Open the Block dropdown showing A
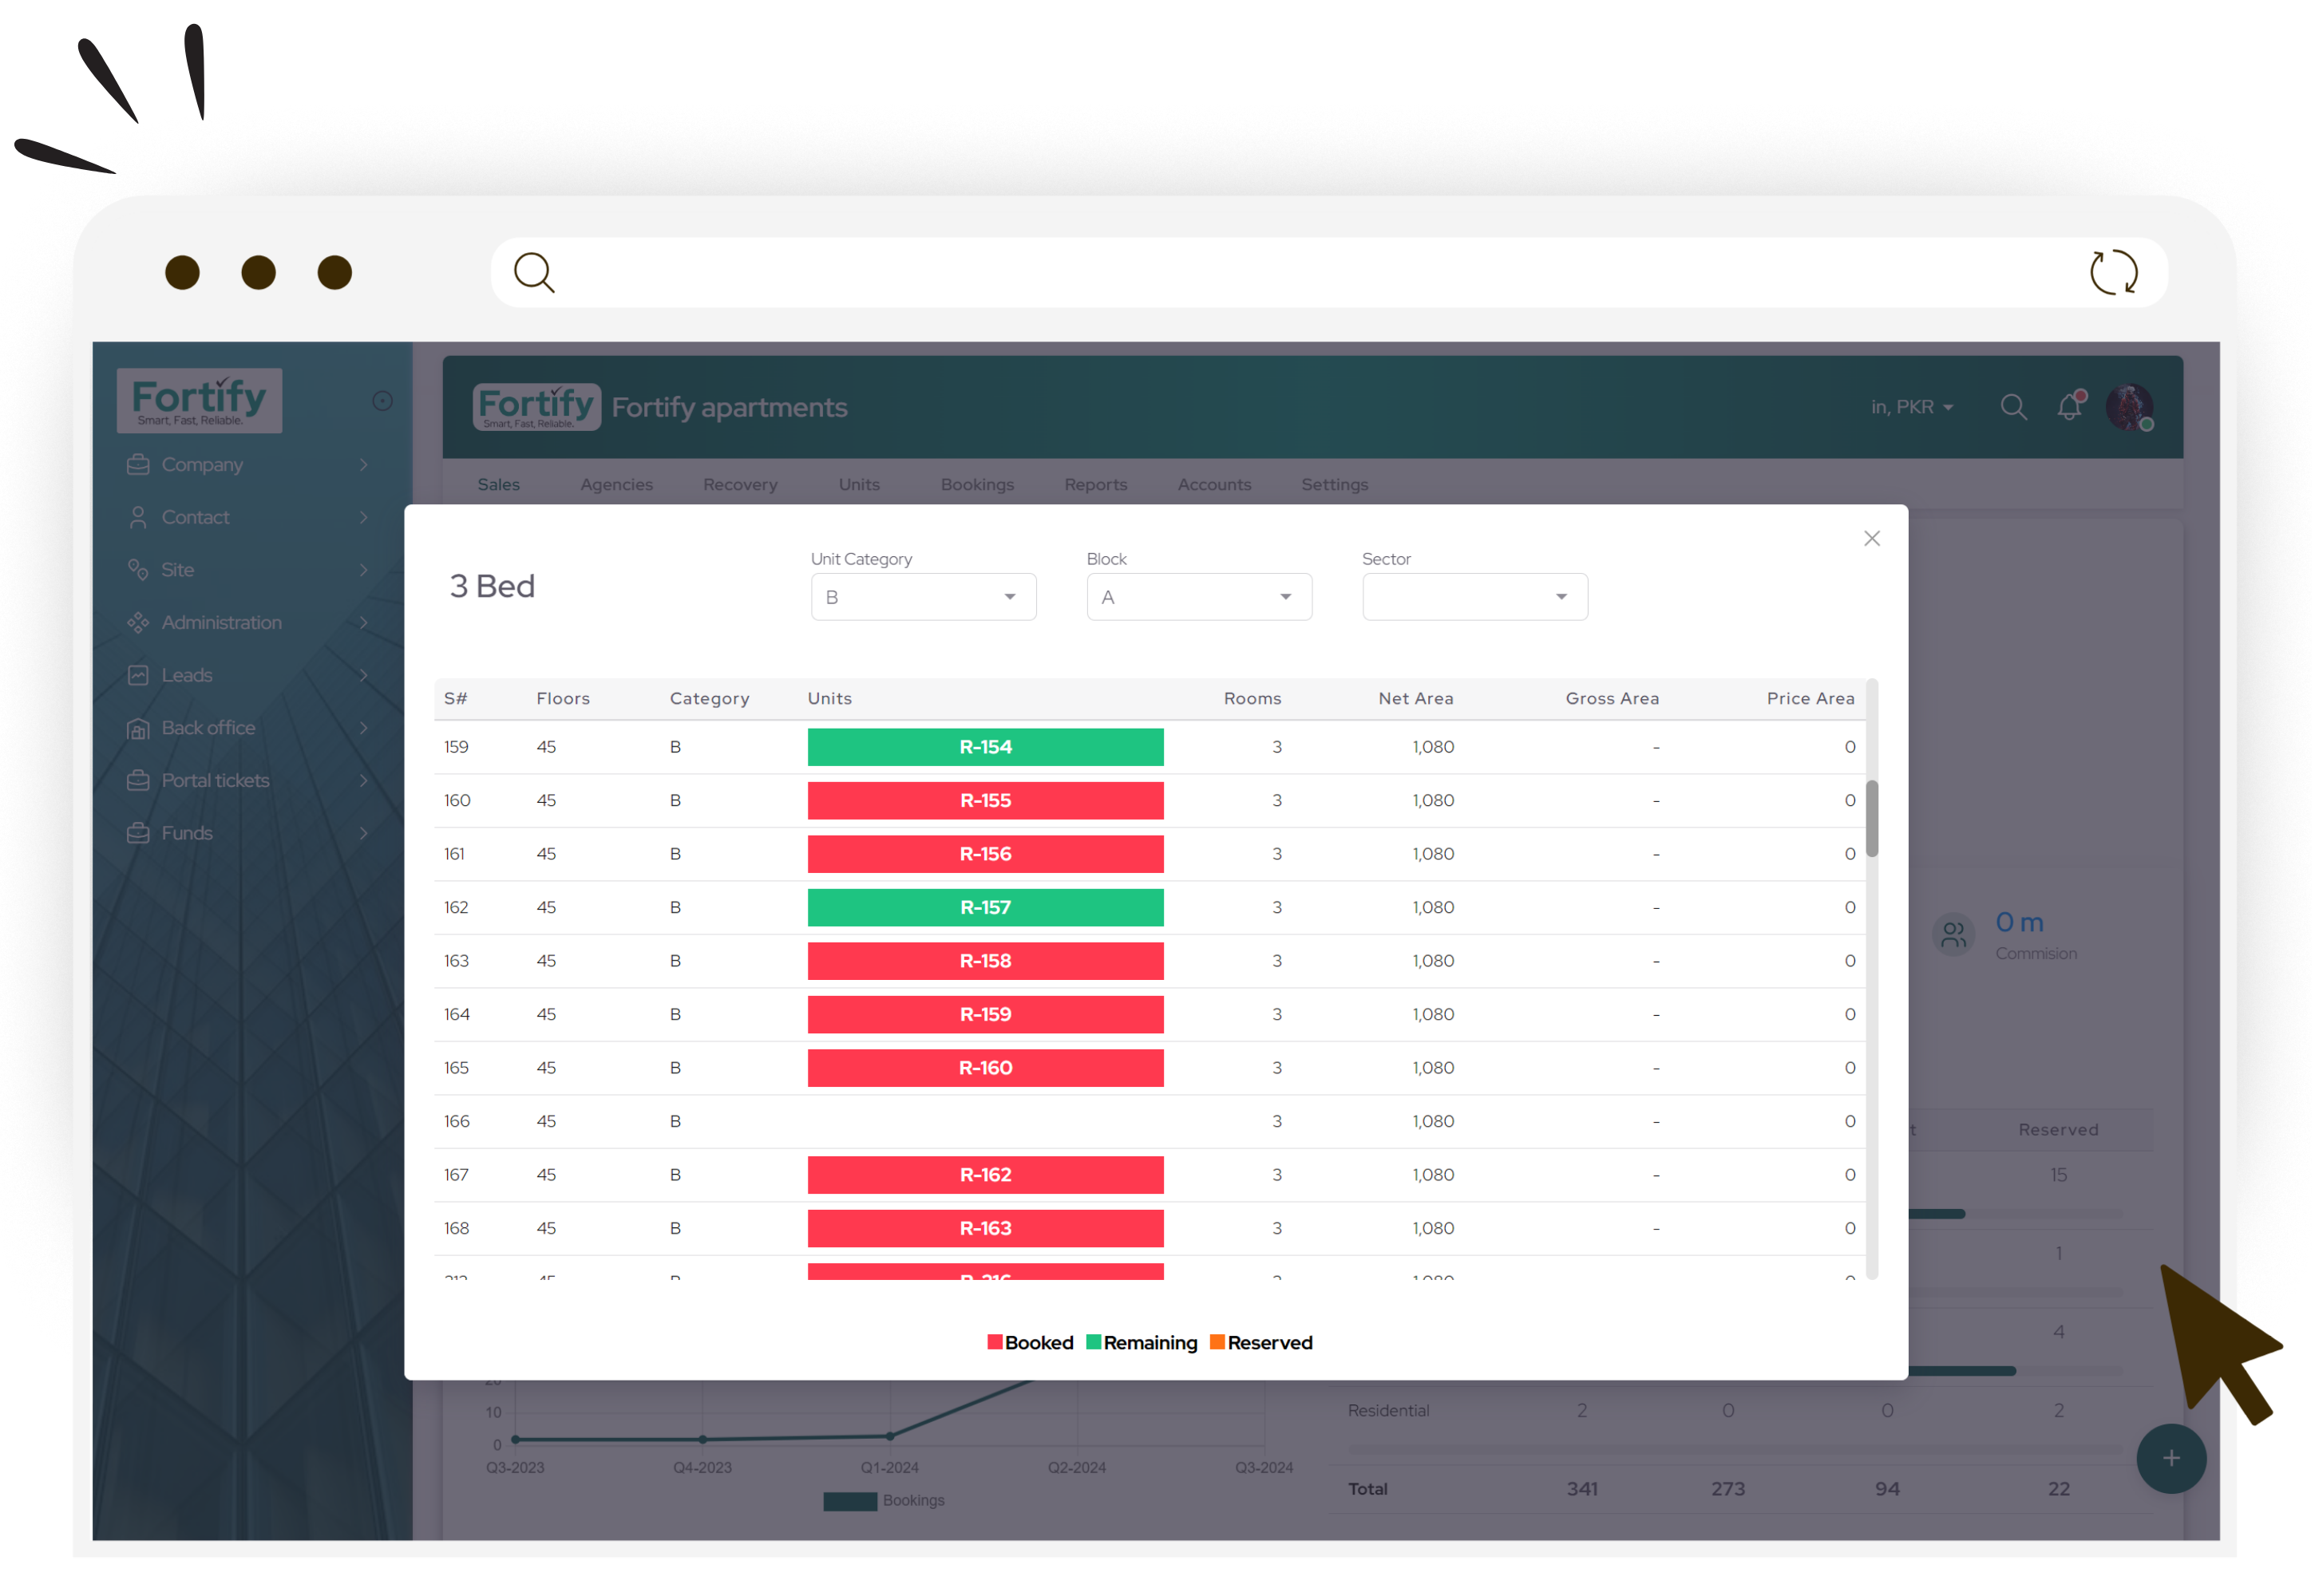2315x1596 pixels. [x=1198, y=597]
